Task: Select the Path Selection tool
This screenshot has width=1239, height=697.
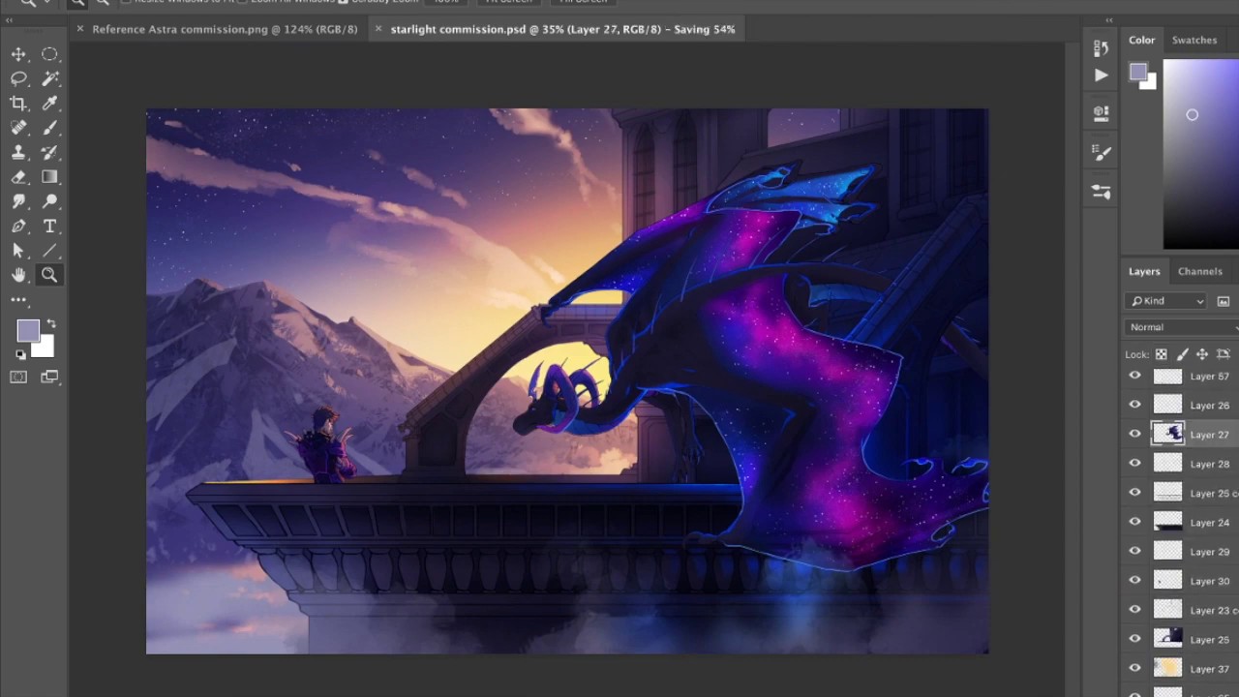Action: coord(18,251)
